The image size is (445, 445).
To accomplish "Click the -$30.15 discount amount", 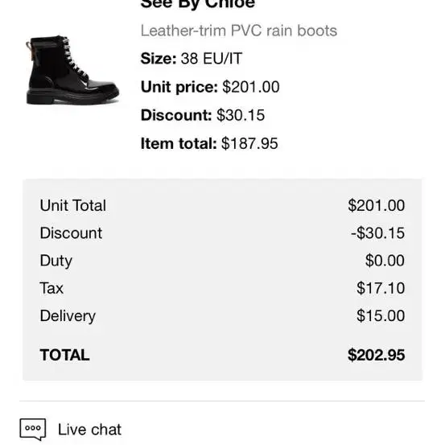I will pos(377,233).
